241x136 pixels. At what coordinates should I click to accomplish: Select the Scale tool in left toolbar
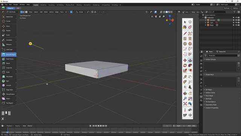point(9,35)
